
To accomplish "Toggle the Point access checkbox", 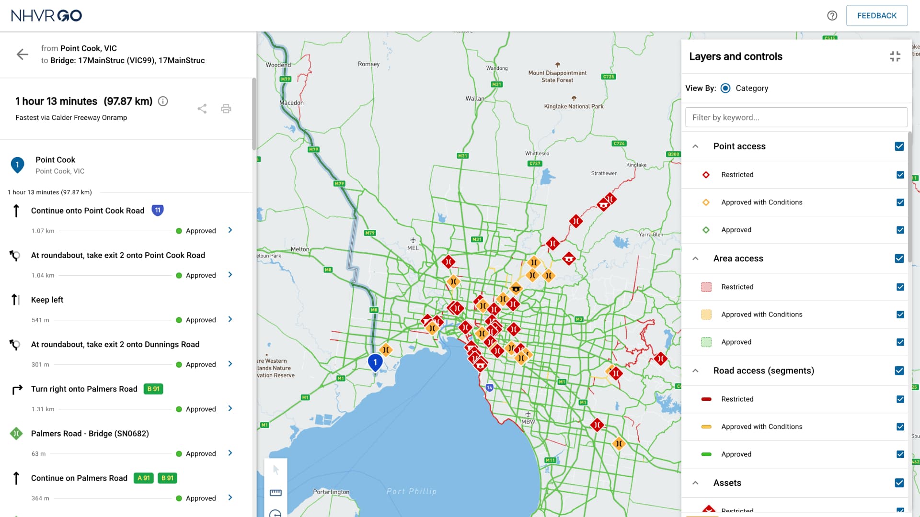I will click(899, 146).
